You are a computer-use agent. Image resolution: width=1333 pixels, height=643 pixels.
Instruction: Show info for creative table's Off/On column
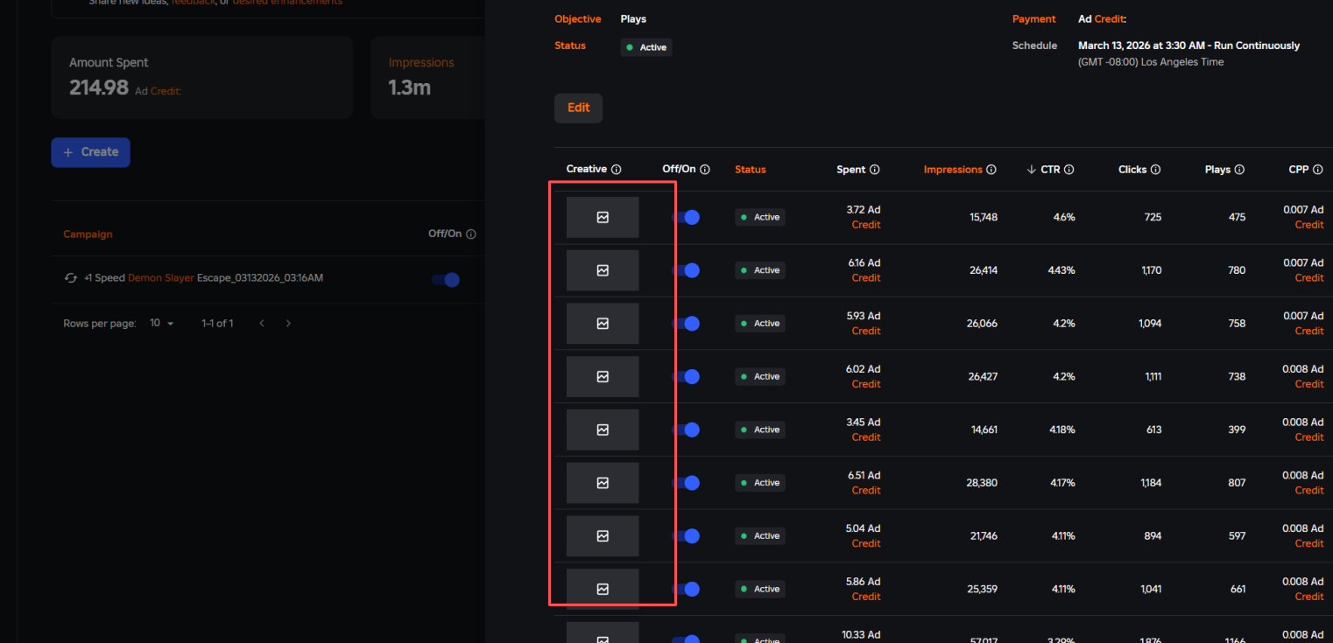pos(705,170)
